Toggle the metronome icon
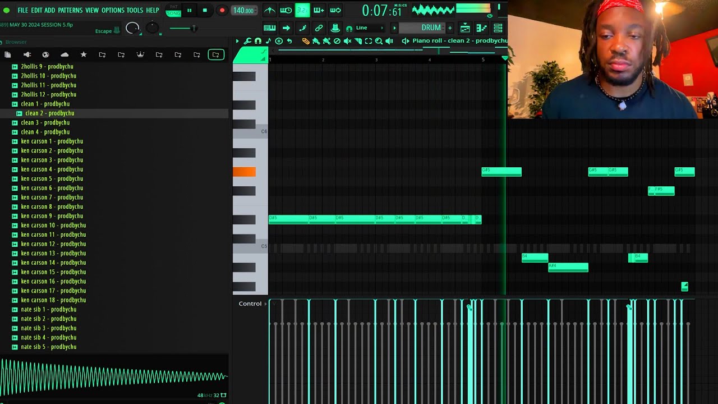Screen dimensions: 718x404 click(270, 10)
